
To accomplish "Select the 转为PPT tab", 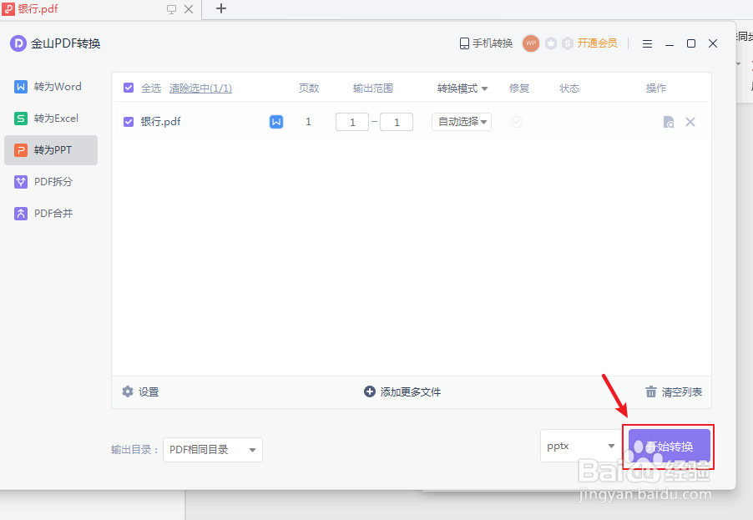I will 51,150.
